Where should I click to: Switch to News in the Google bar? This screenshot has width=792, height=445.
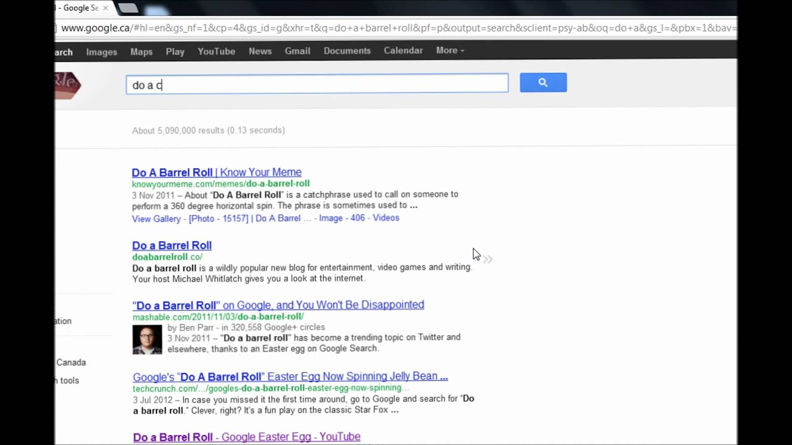coord(260,51)
